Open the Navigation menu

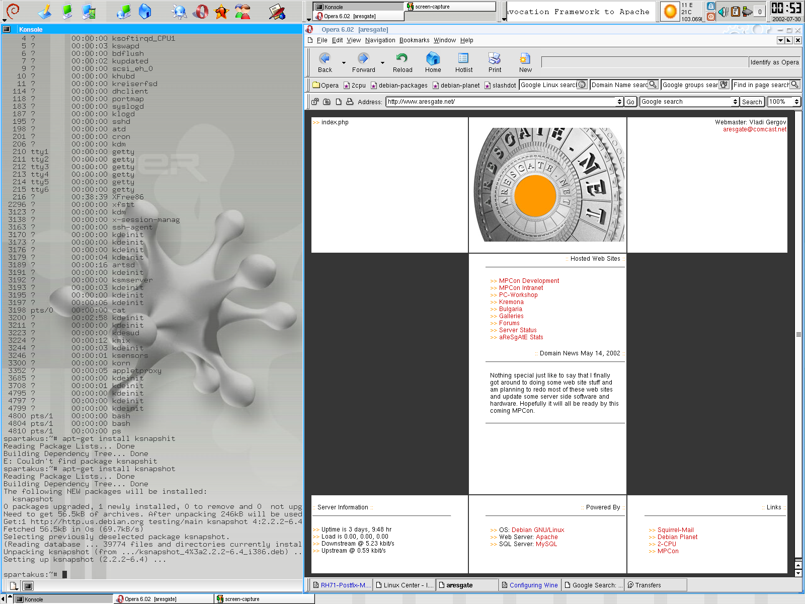[380, 40]
